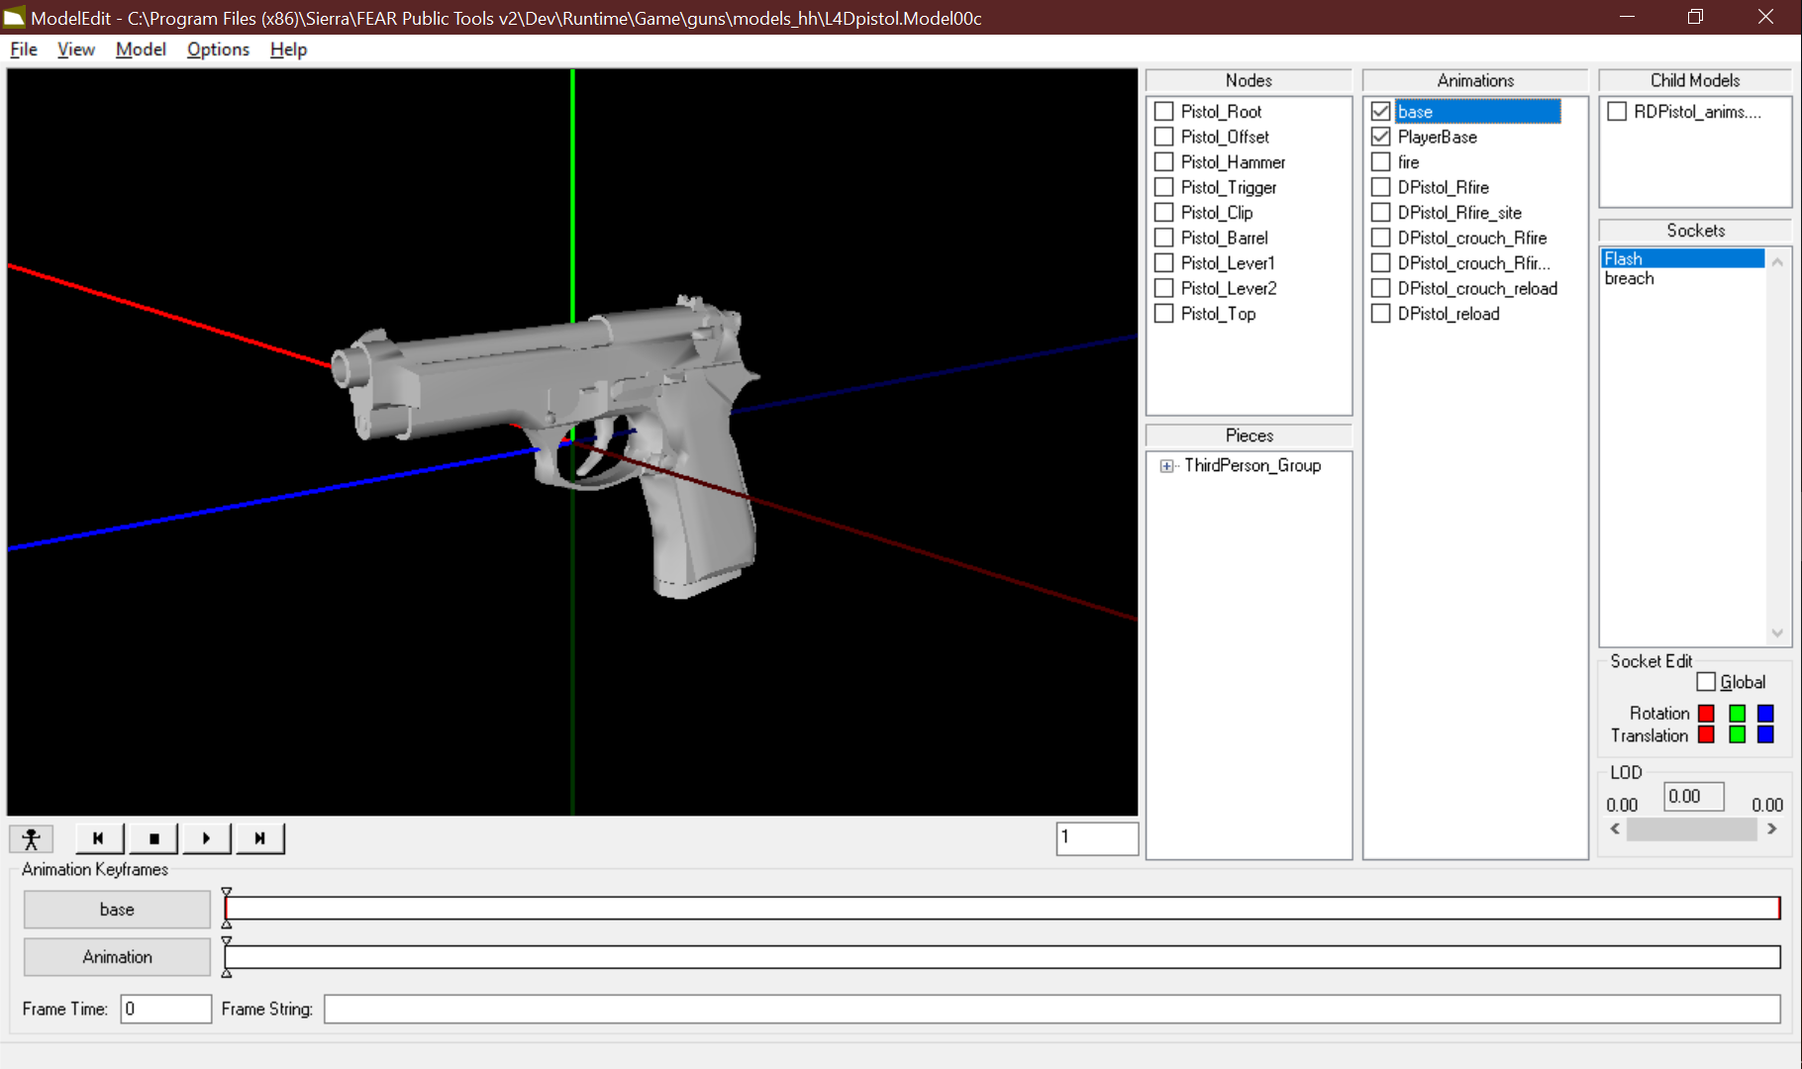The width and height of the screenshot is (1802, 1069).
Task: Click the LOD slider left arrow
Action: [x=1615, y=828]
